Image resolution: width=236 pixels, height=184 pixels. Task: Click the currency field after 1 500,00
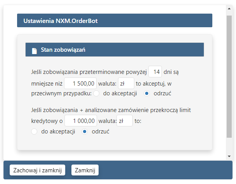point(126,83)
